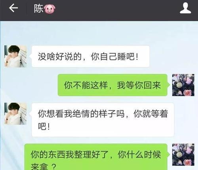Tap blank area left of 你不能这样 bubble

coord(29,85)
